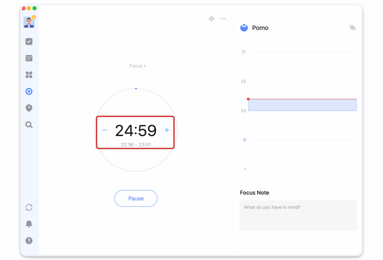Click the 24:59 countdown timer display
Screen dimensions: 383x260
[x=136, y=131]
